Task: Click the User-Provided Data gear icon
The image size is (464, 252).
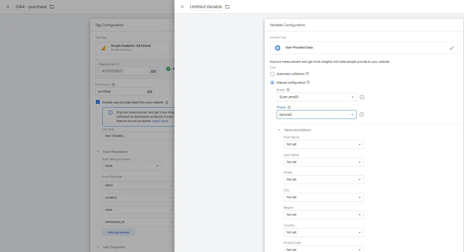Action: pyautogui.click(x=278, y=48)
